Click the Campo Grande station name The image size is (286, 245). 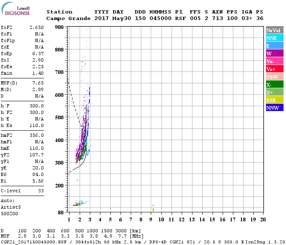pos(68,18)
